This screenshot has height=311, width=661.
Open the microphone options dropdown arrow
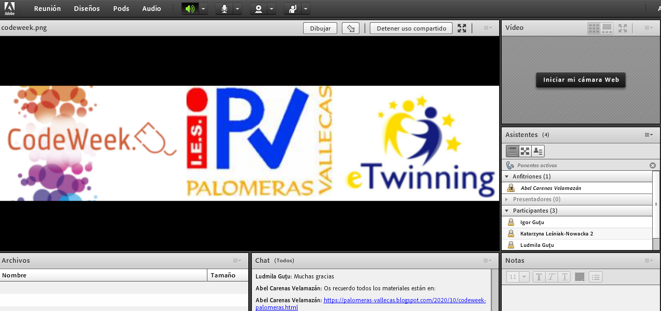(237, 9)
